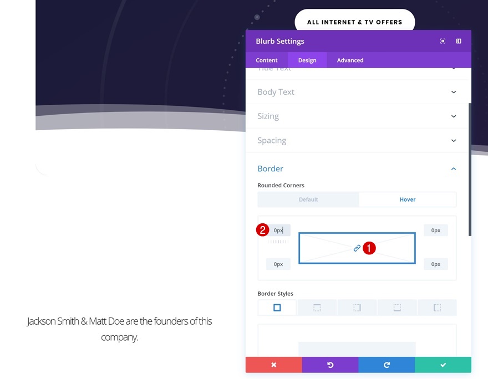The height and width of the screenshot is (379, 488).
Task: Select the all-sides border style icon
Action: [277, 308]
